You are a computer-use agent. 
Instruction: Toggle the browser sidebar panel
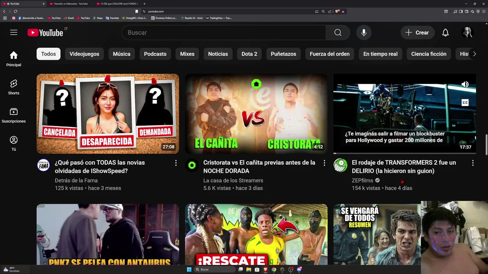click(x=461, y=11)
